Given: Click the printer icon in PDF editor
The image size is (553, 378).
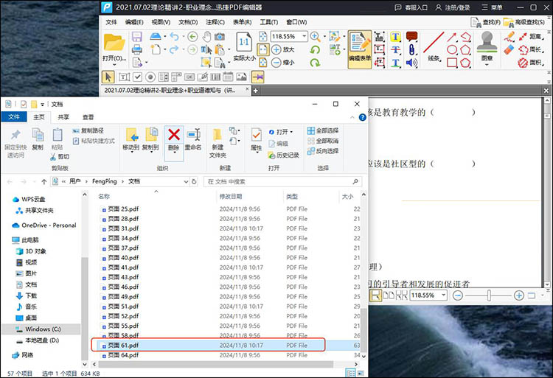Looking at the screenshot, I should coord(137,49).
